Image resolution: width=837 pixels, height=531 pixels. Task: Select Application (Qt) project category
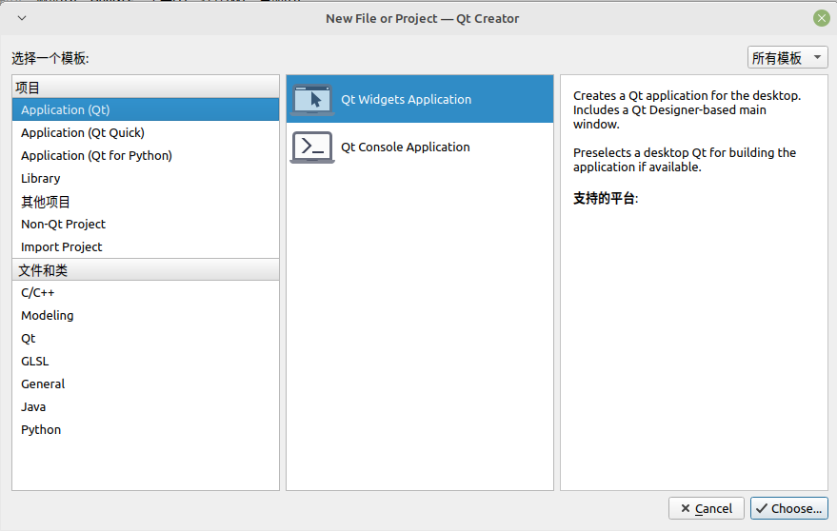tap(65, 110)
